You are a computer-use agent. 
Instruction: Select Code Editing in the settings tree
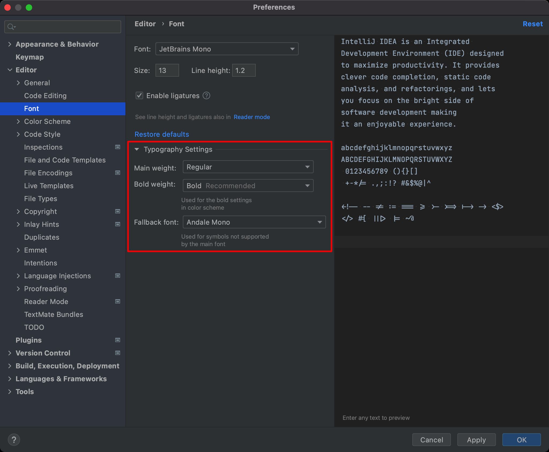[x=45, y=96]
